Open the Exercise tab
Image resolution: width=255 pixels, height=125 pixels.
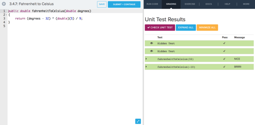(190, 4)
